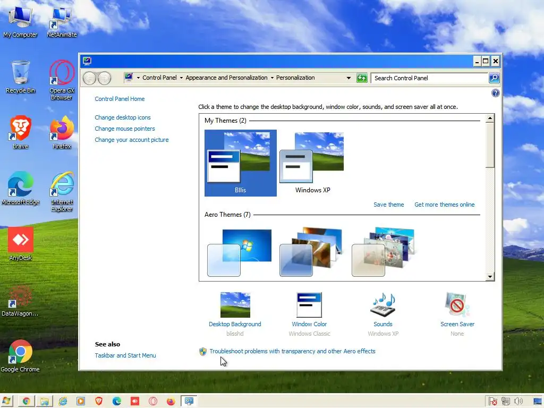Viewport: 544px width, 408px height.
Task: Open address bar history dropdown
Action: click(348, 78)
